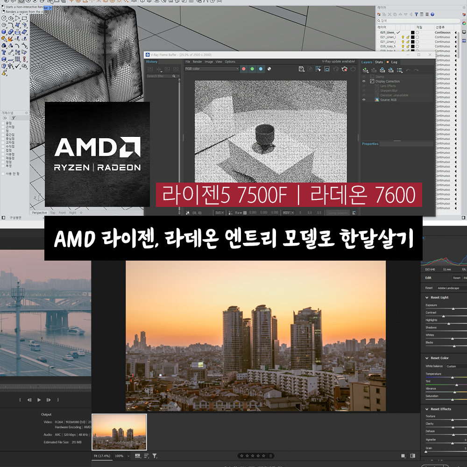The image size is (467, 467).
Task: Open the White balance Custom dropdown
Action: 456,366
